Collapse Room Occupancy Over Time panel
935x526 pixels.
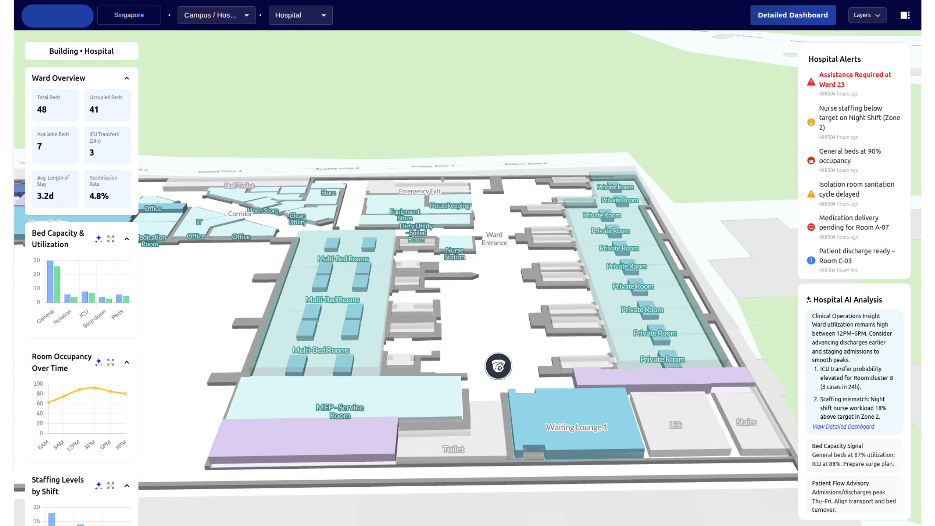127,362
